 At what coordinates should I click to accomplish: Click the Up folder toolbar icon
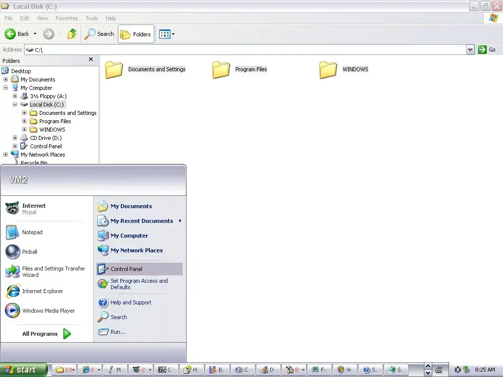tap(72, 34)
